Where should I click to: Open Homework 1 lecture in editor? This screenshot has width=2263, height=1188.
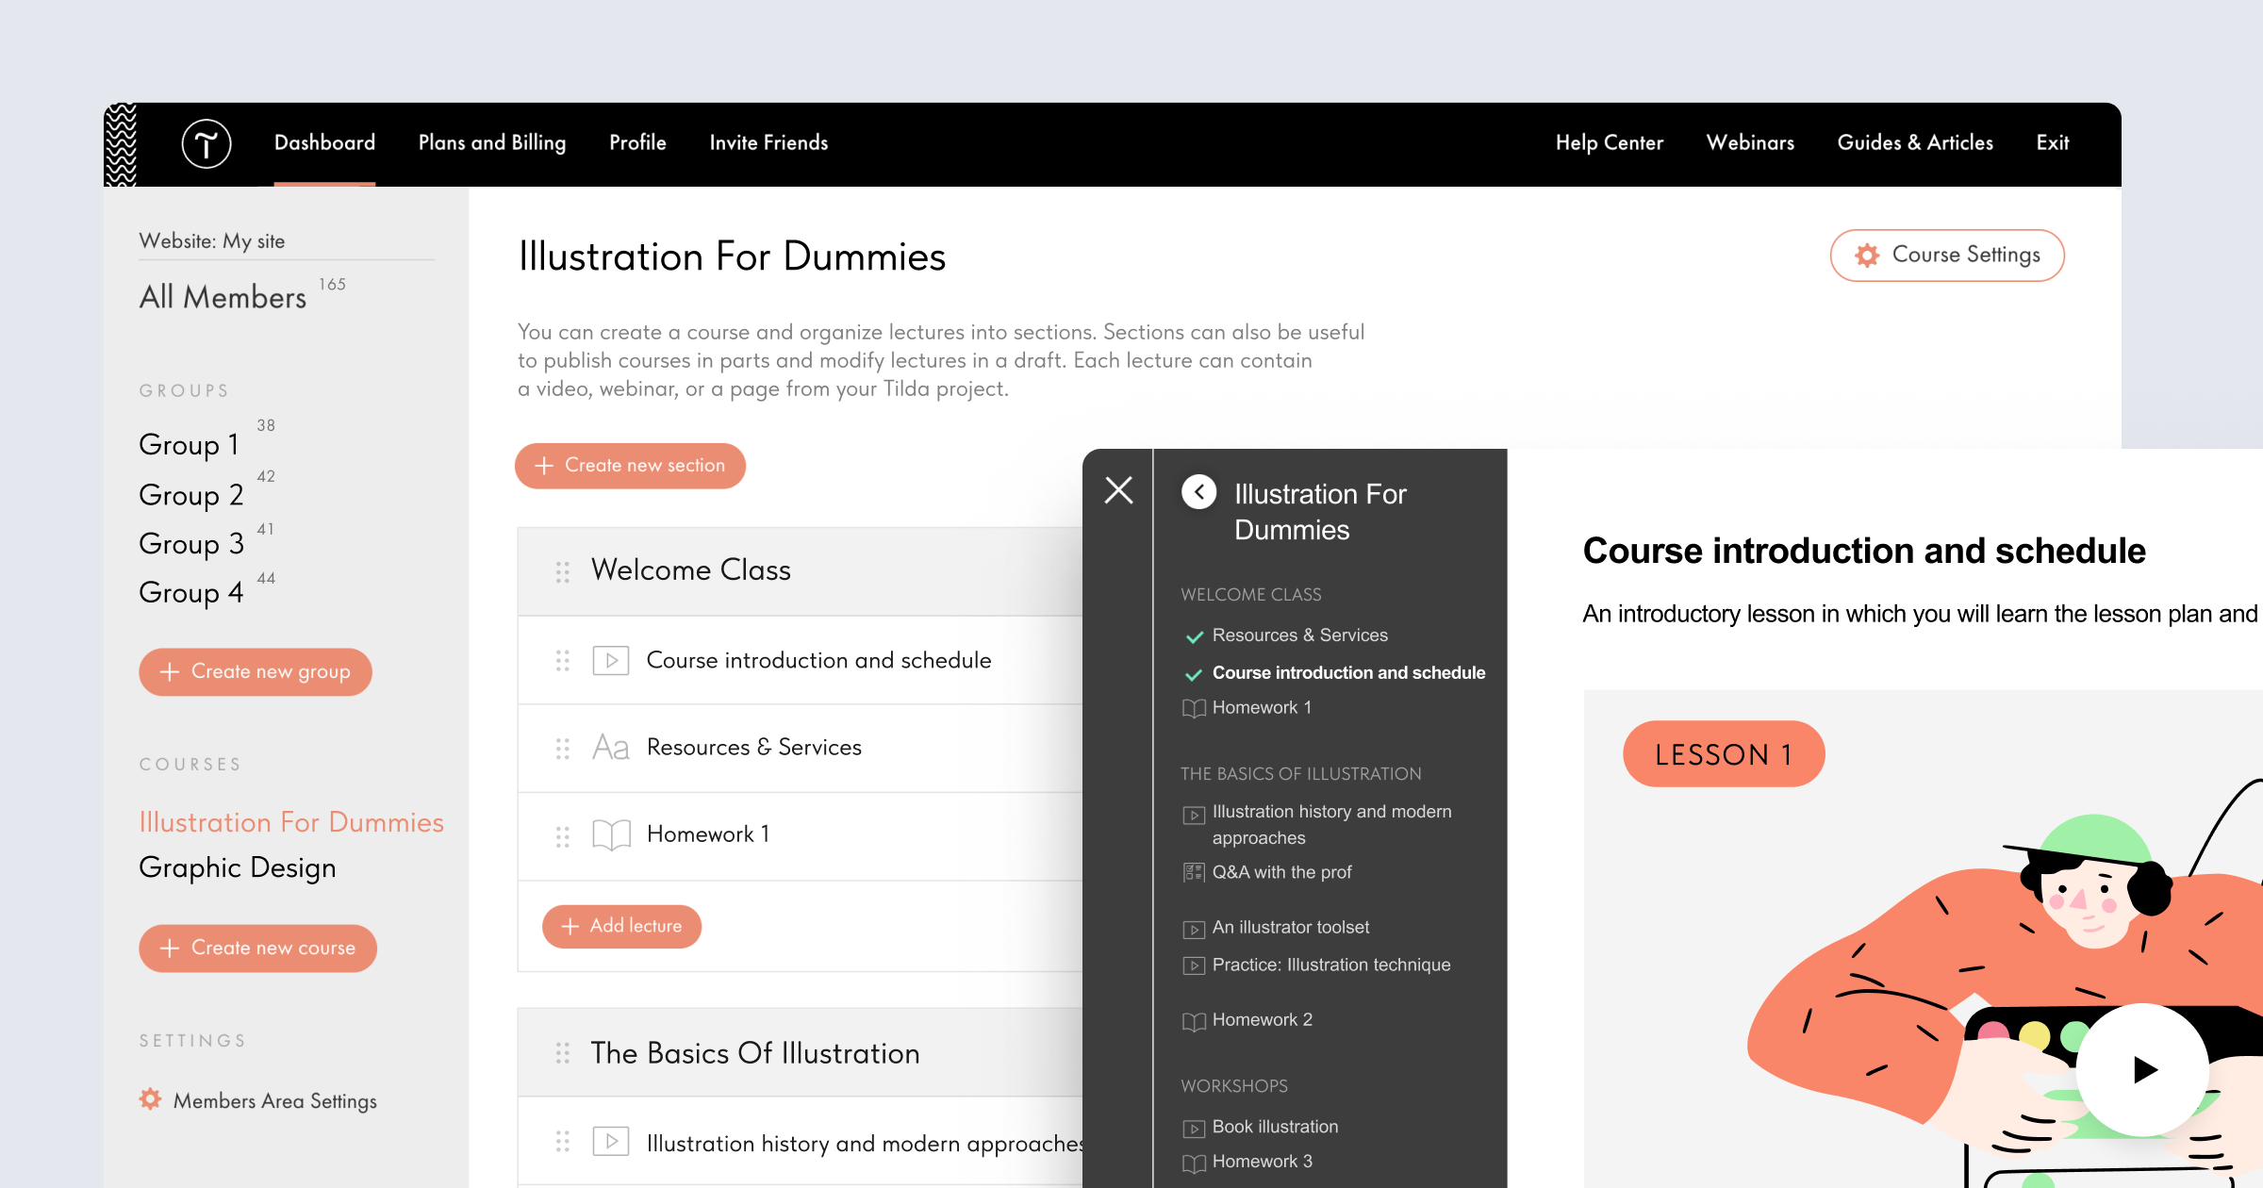800,835
